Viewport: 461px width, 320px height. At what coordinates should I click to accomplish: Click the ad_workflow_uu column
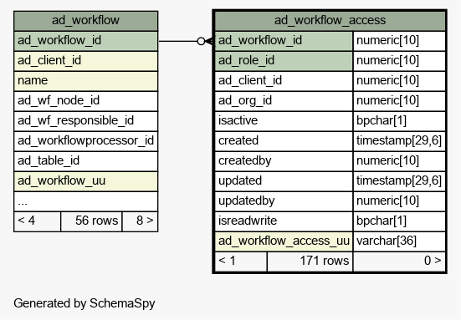click(x=85, y=181)
